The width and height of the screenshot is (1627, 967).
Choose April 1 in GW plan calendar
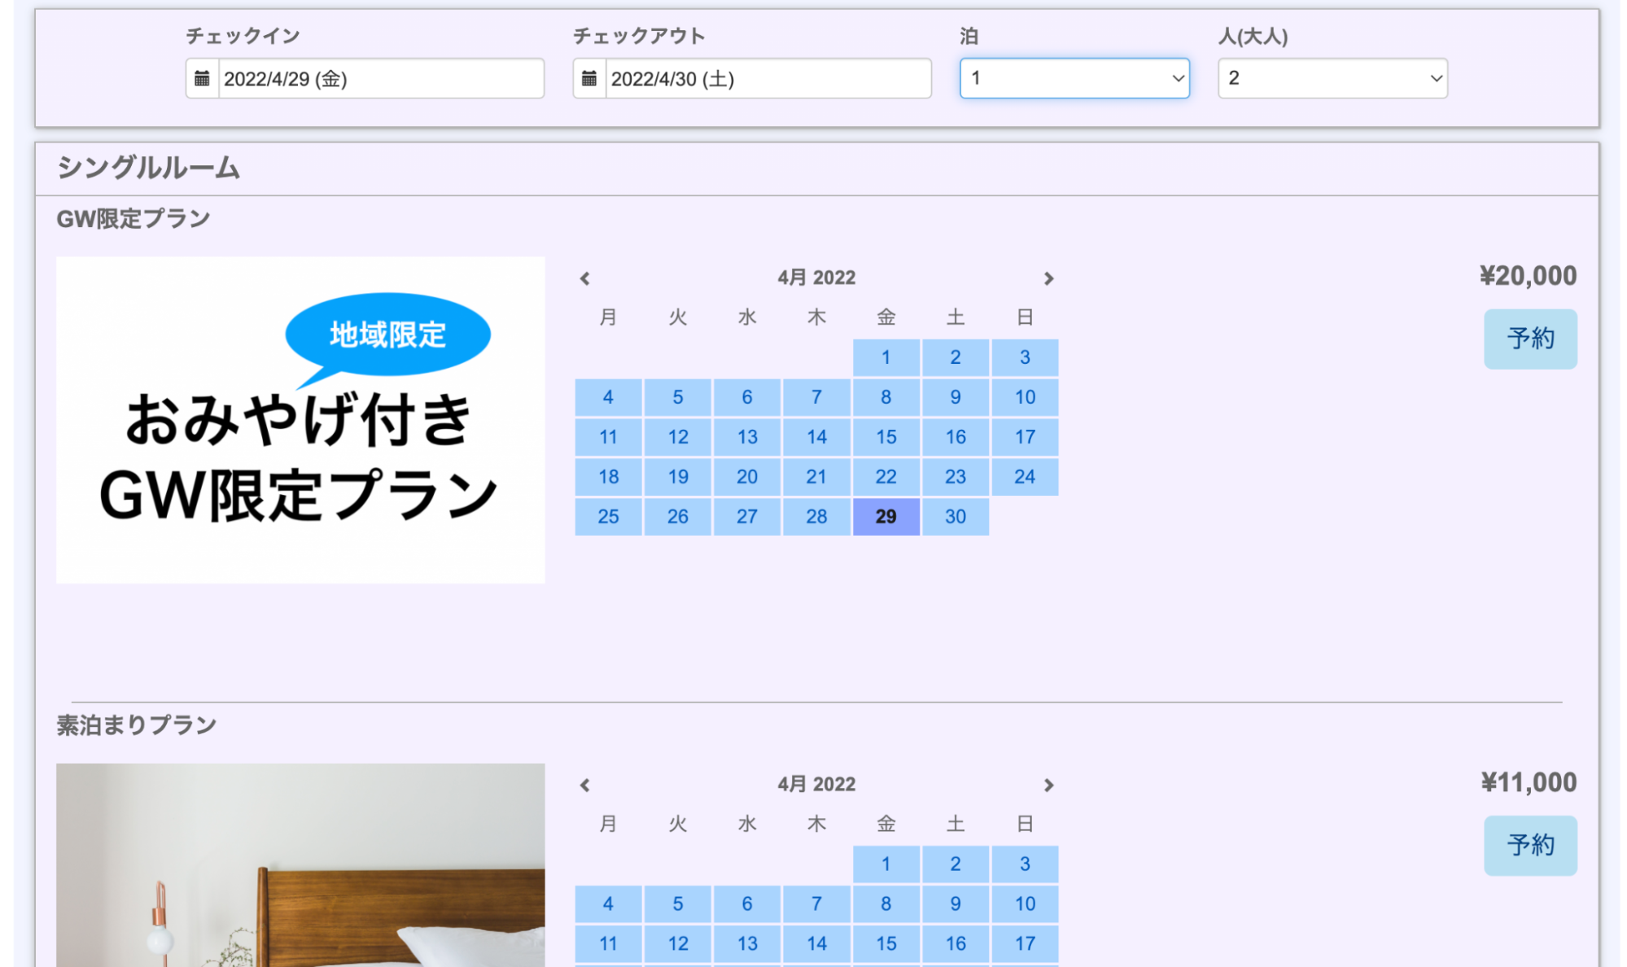point(886,357)
